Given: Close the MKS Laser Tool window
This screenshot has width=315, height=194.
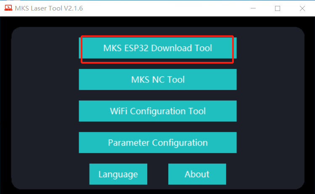Looking at the screenshot, I should point(302,8).
